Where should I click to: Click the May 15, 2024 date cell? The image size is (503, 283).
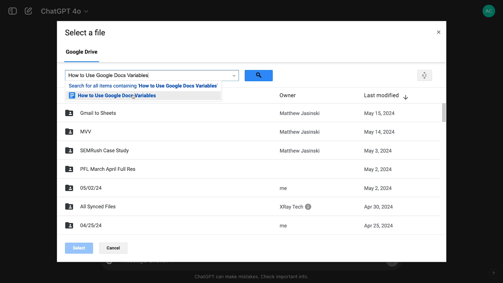pyautogui.click(x=379, y=113)
